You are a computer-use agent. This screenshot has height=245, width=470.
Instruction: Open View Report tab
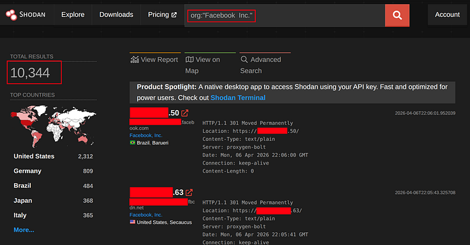pyautogui.click(x=154, y=60)
